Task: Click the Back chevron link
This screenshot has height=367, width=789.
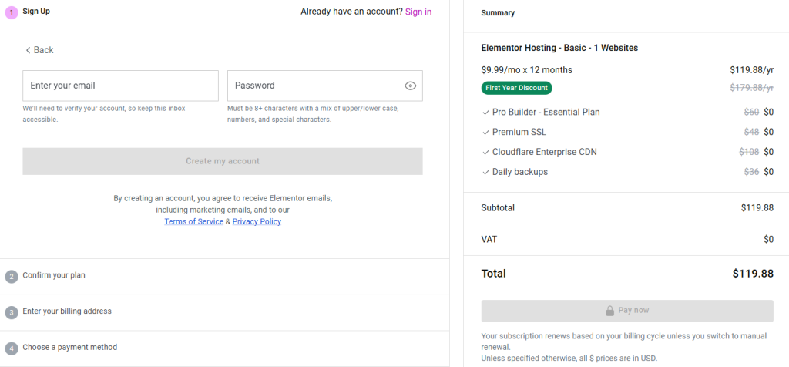Action: point(39,50)
